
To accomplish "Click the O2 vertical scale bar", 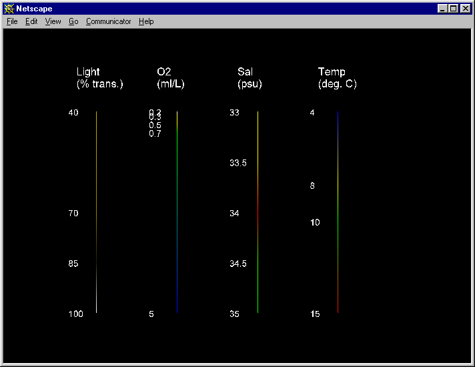I will pos(177,212).
